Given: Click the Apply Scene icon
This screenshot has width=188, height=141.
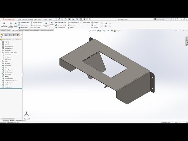Looking at the screenshot, I should (x=115, y=31).
